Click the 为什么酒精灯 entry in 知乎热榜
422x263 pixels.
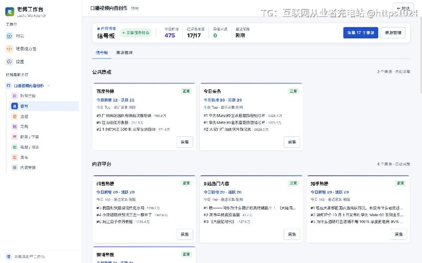tap(357, 221)
